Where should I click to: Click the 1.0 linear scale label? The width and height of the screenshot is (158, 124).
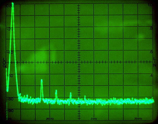coord(150,5)
